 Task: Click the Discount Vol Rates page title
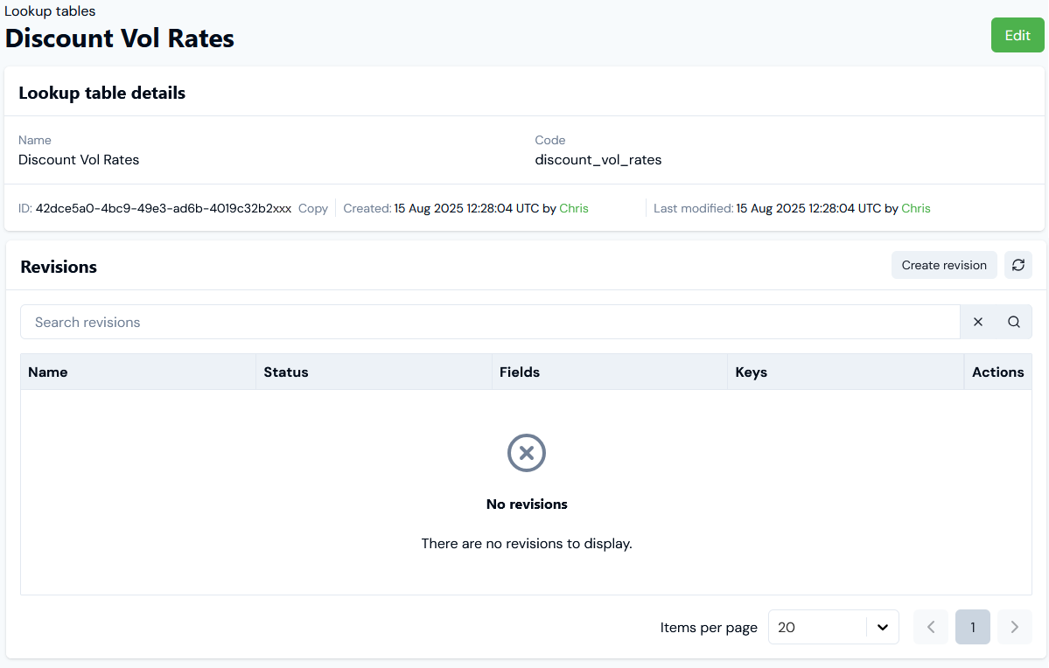click(120, 38)
